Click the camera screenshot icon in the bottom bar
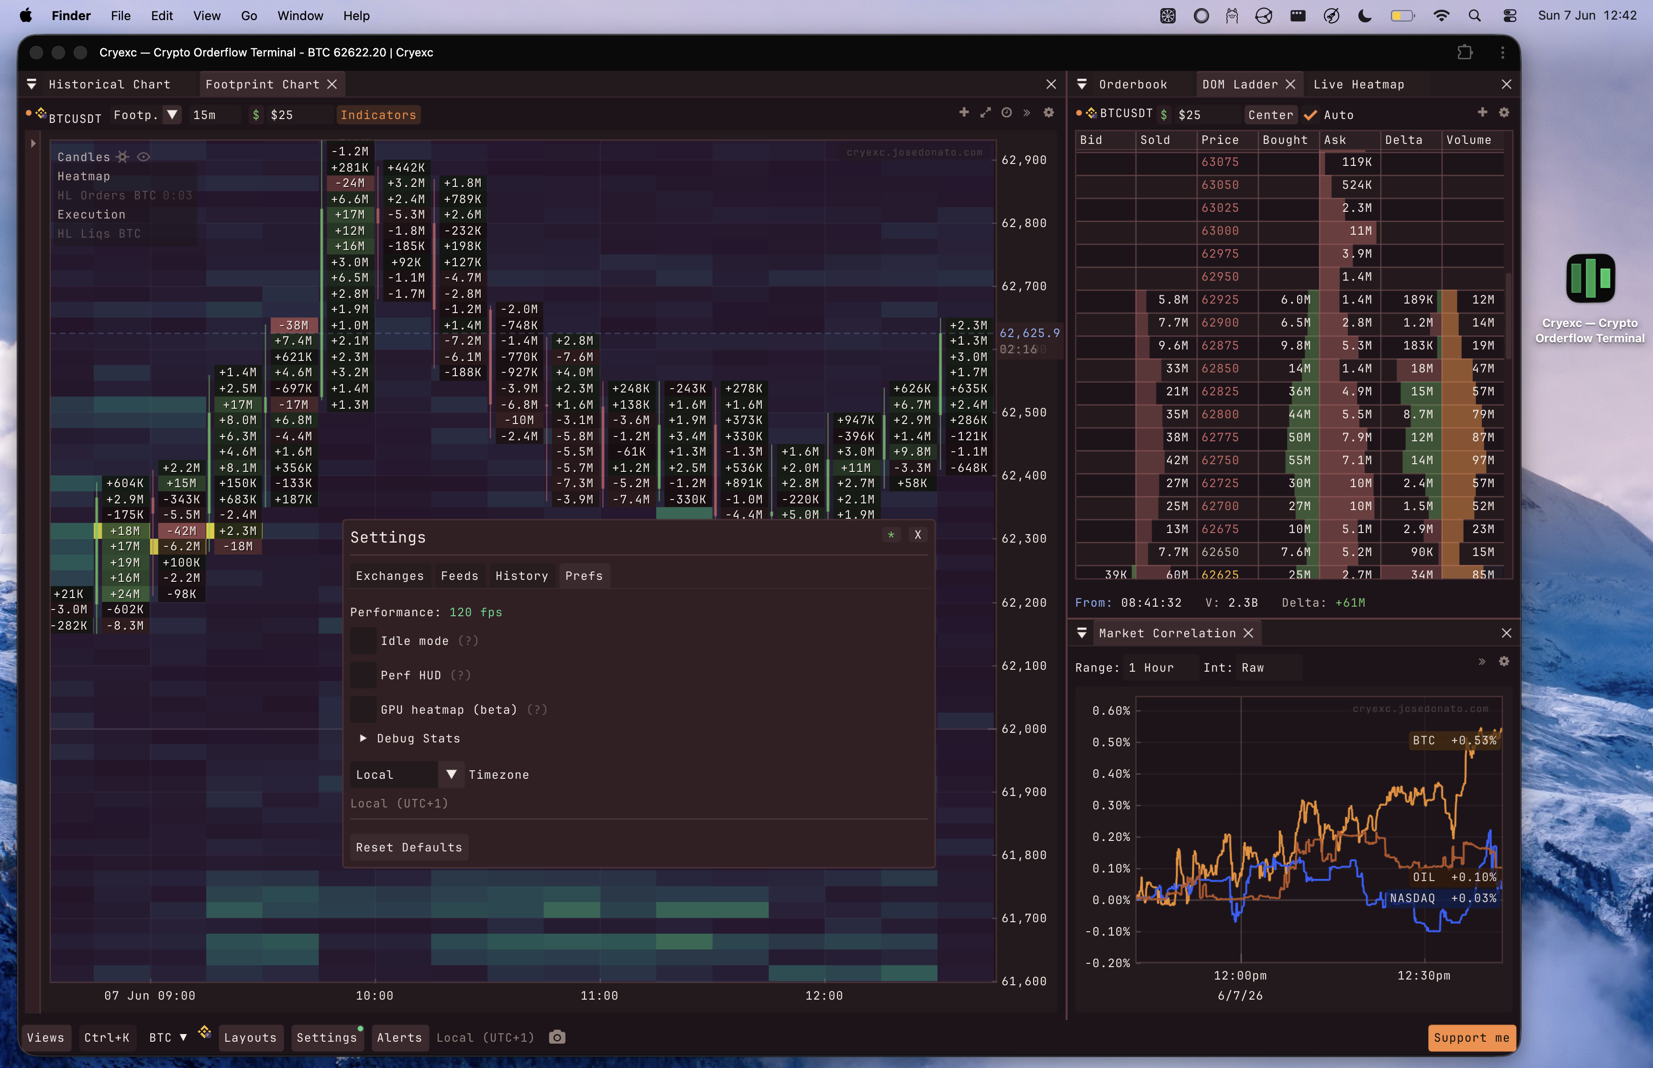The height and width of the screenshot is (1068, 1653). pos(557,1037)
